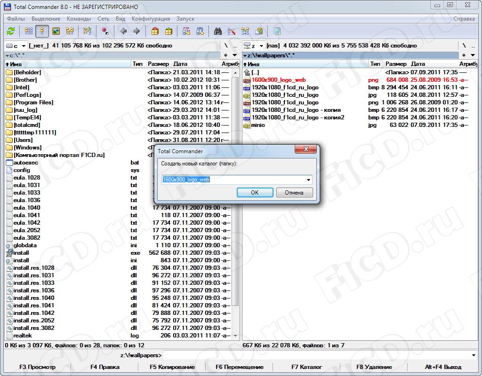
Task: Sort left panel by Имя column
Action: pos(68,64)
